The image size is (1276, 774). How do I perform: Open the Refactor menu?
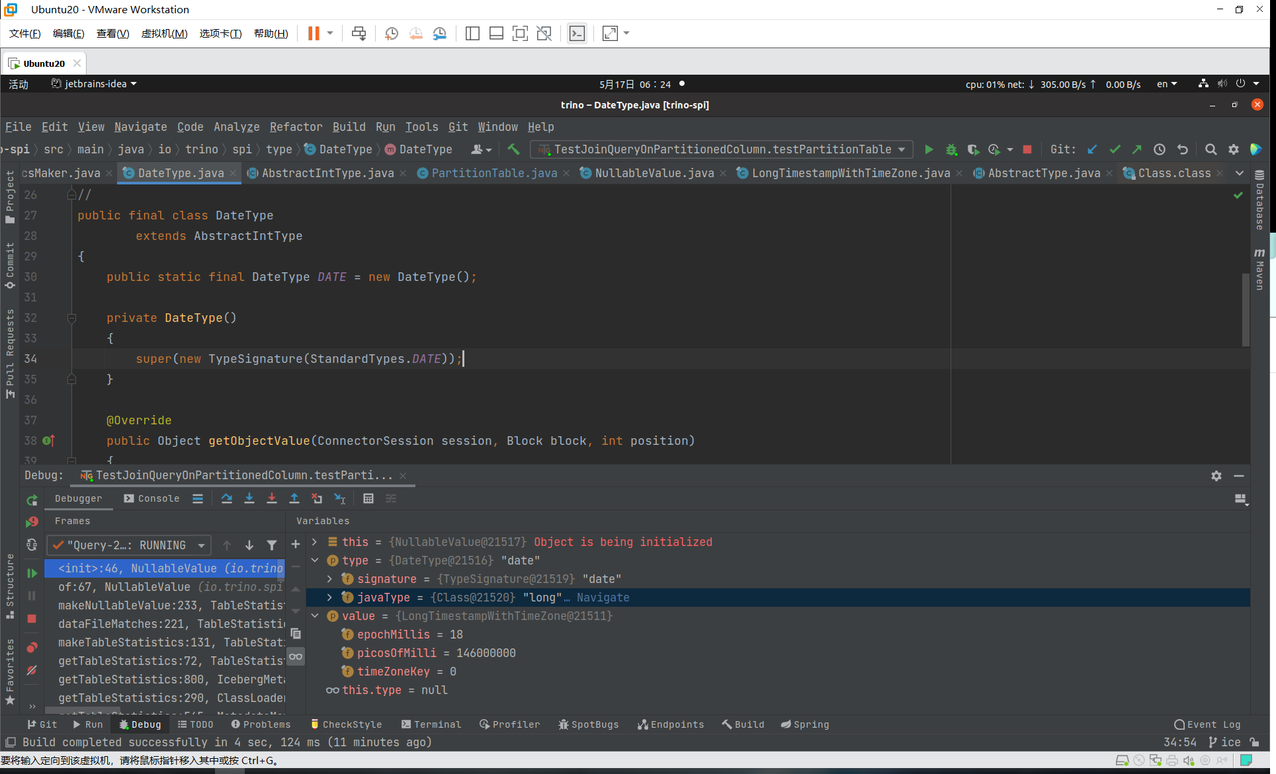(x=296, y=127)
